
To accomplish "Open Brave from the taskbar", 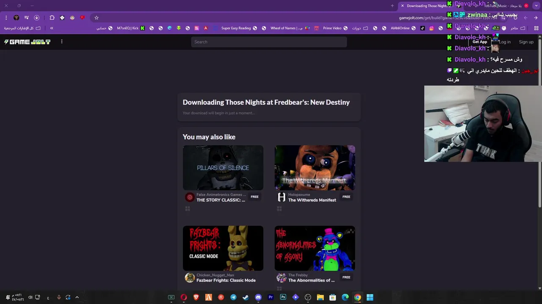I will [x=196, y=297].
